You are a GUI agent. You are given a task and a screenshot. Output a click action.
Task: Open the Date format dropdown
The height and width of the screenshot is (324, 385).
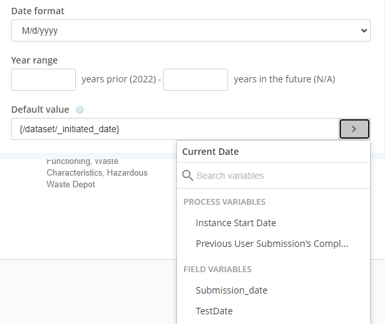coord(191,30)
